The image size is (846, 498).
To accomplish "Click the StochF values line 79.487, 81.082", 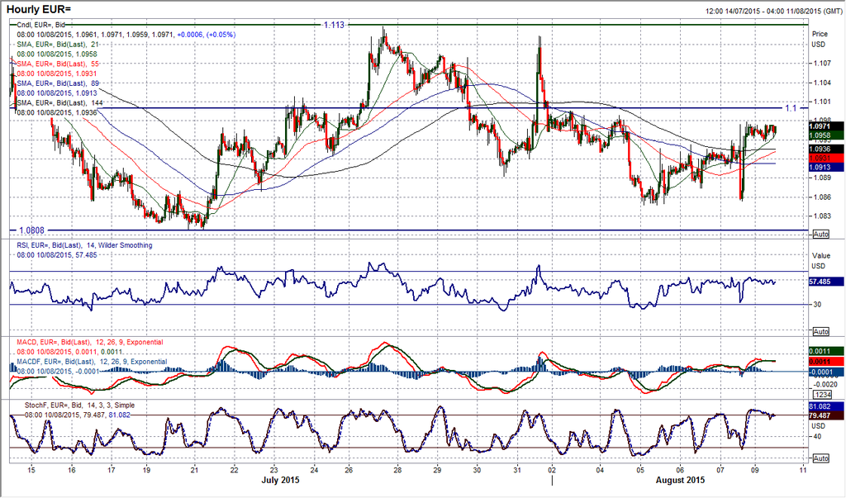I will pyautogui.click(x=77, y=415).
